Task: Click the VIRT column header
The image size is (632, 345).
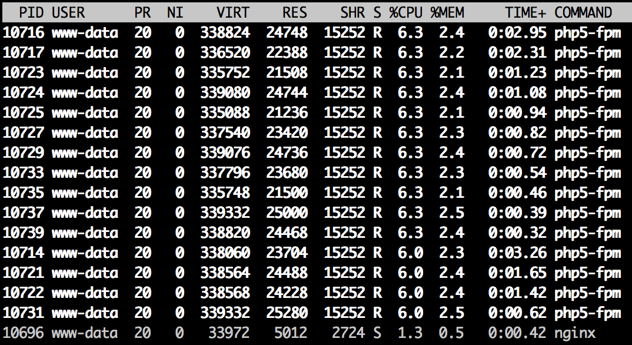Action: click(x=233, y=12)
